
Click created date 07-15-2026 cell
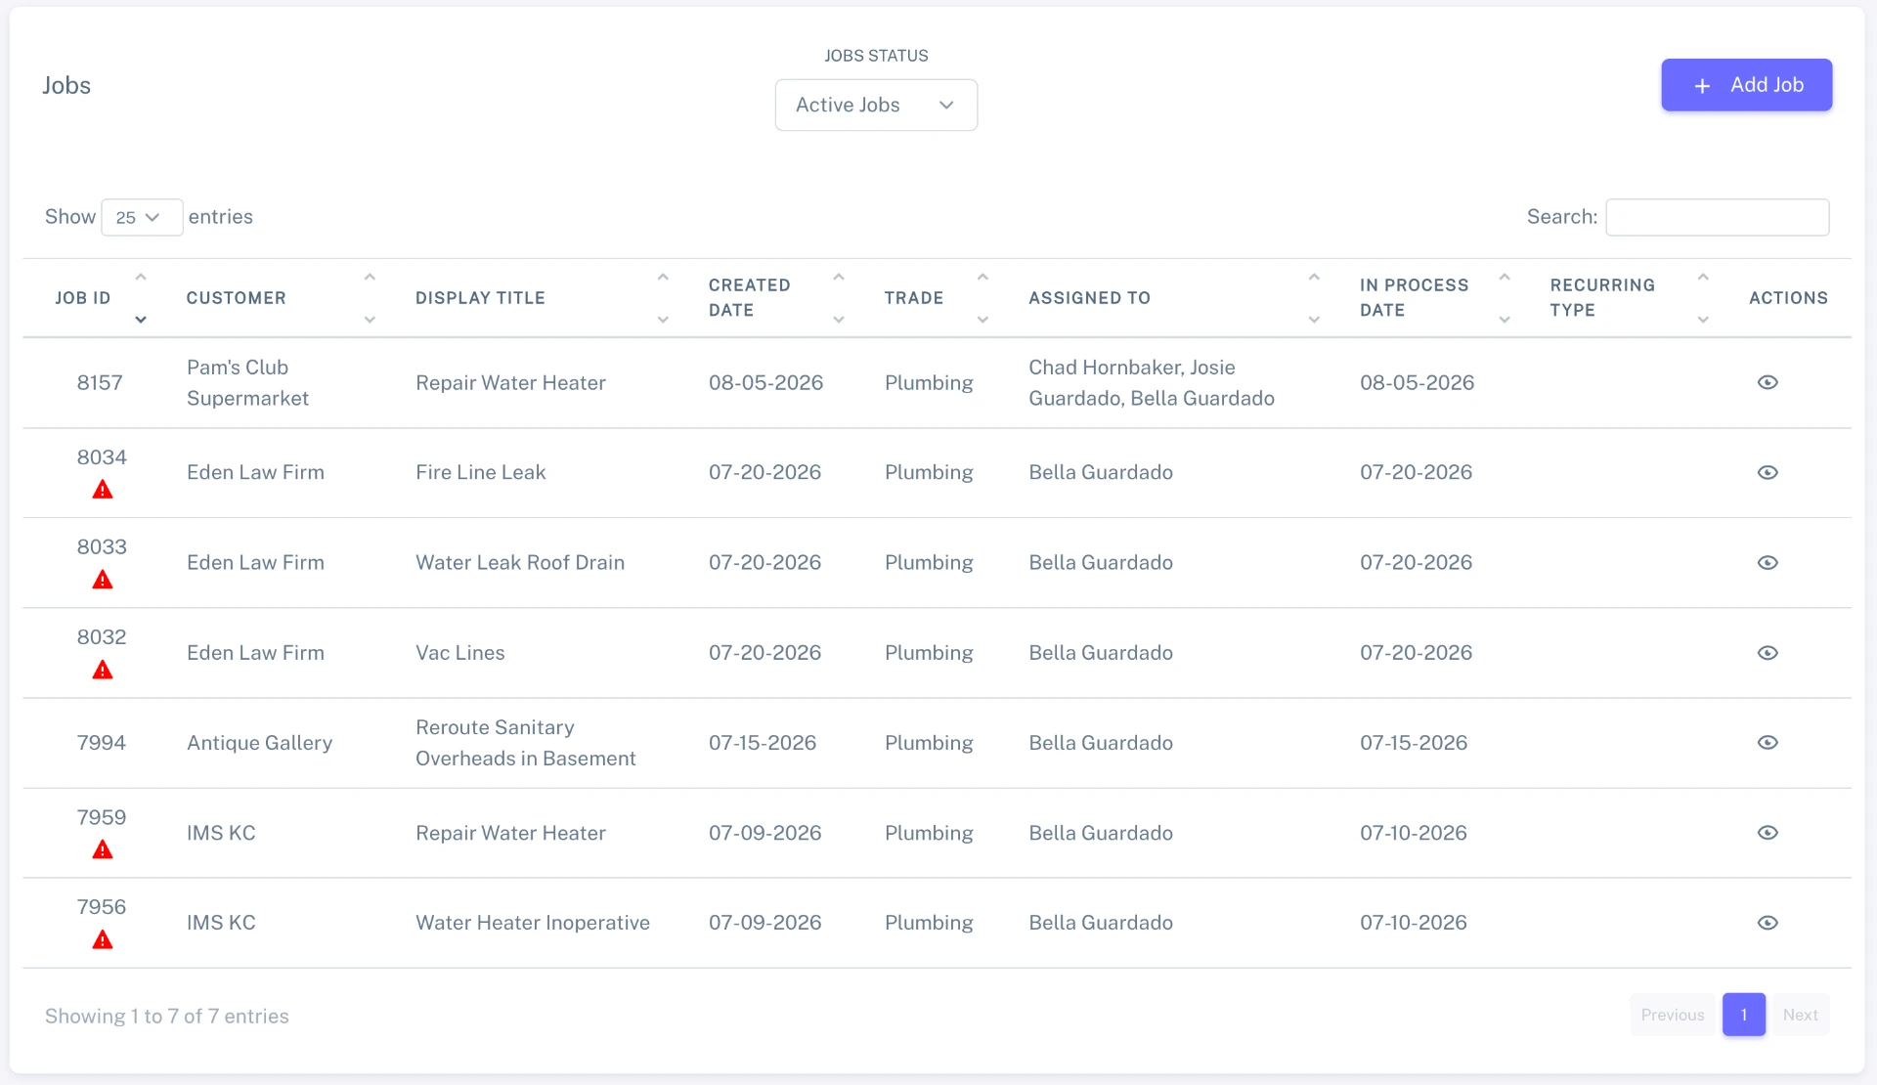762,742
